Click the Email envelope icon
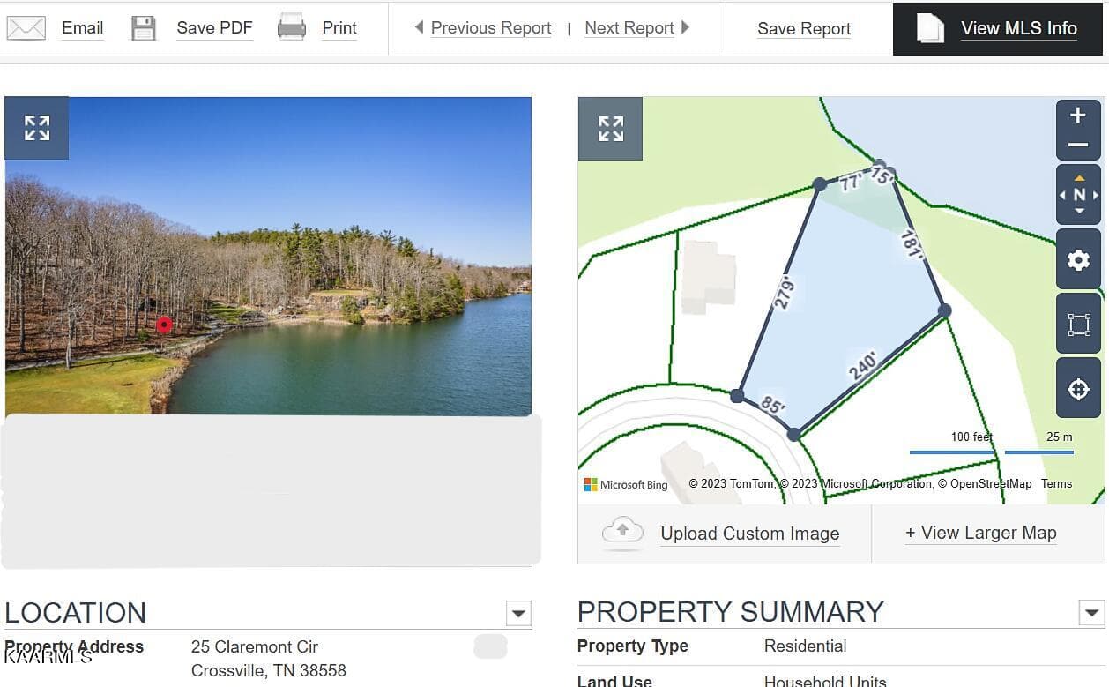 [26, 28]
